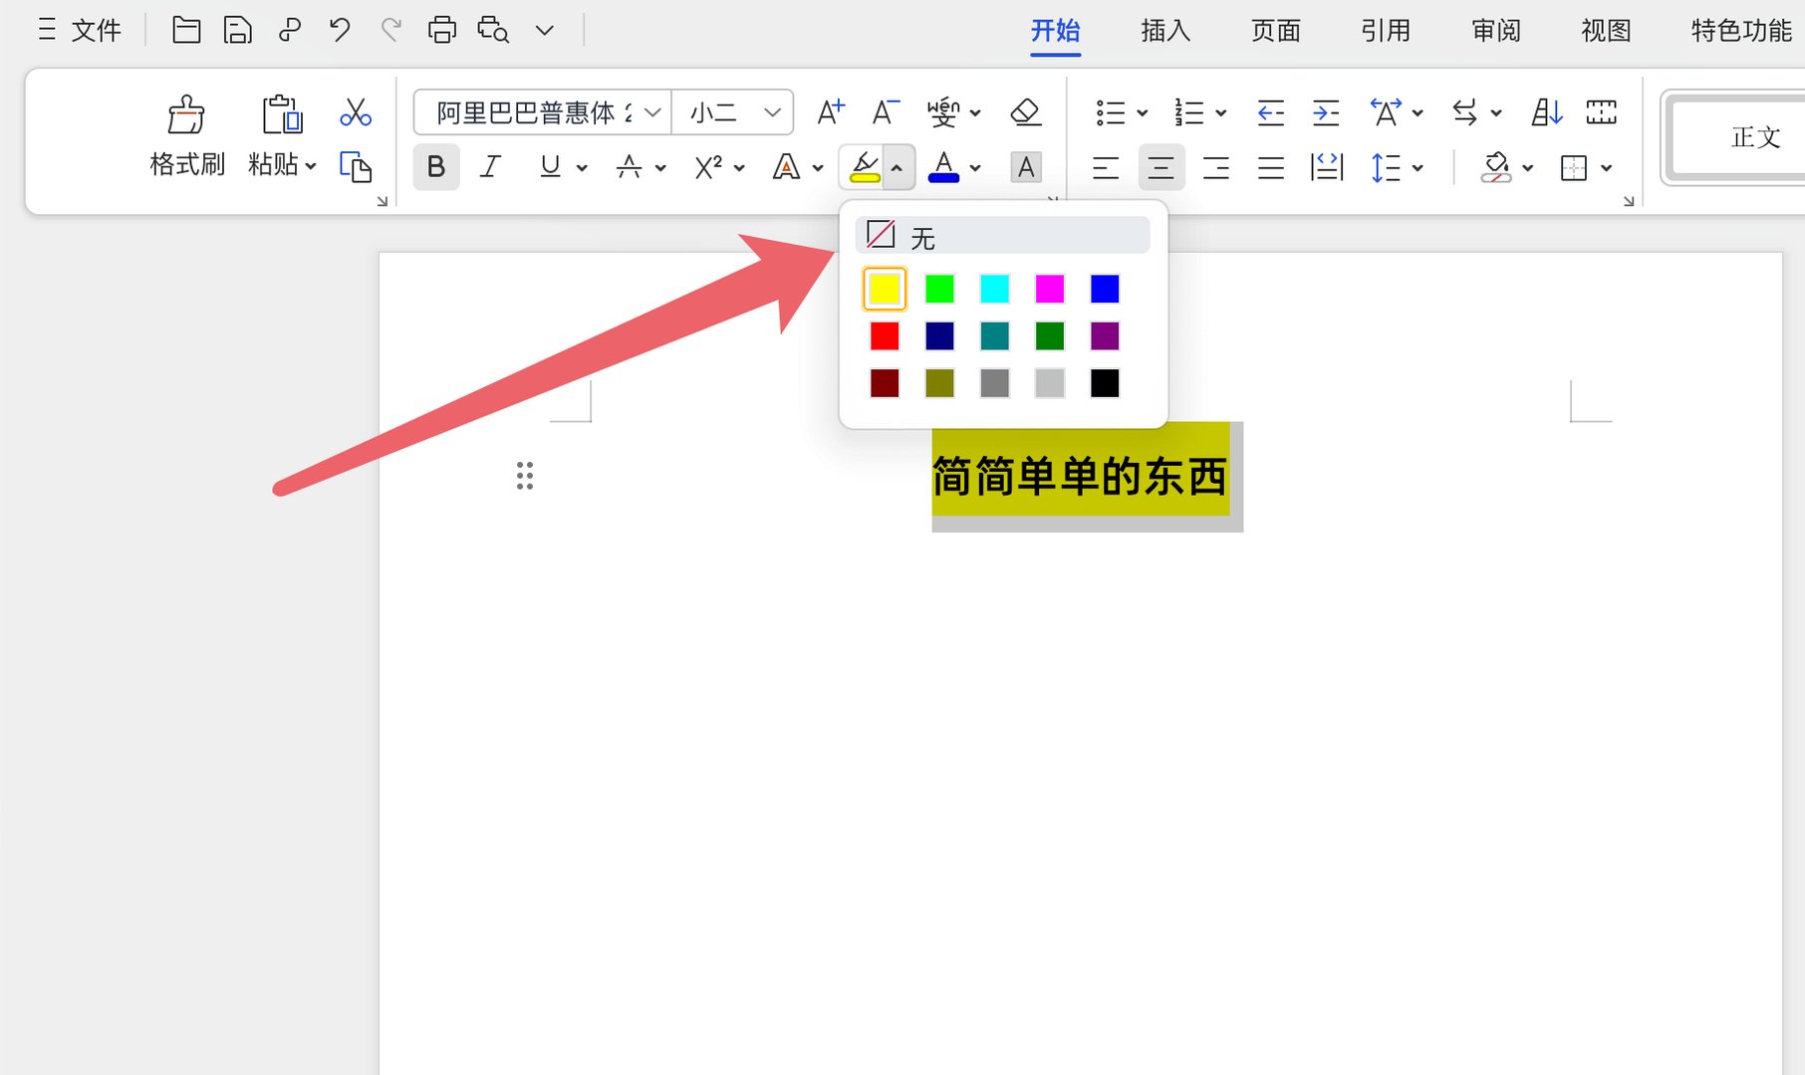Viewport: 1805px width, 1075px height.
Task: Expand the Paste (粘贴) options arrow
Action: pyautogui.click(x=311, y=166)
